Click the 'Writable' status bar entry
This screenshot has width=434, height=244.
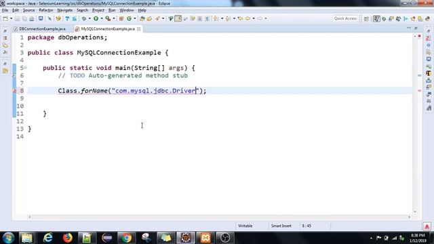tap(245, 226)
